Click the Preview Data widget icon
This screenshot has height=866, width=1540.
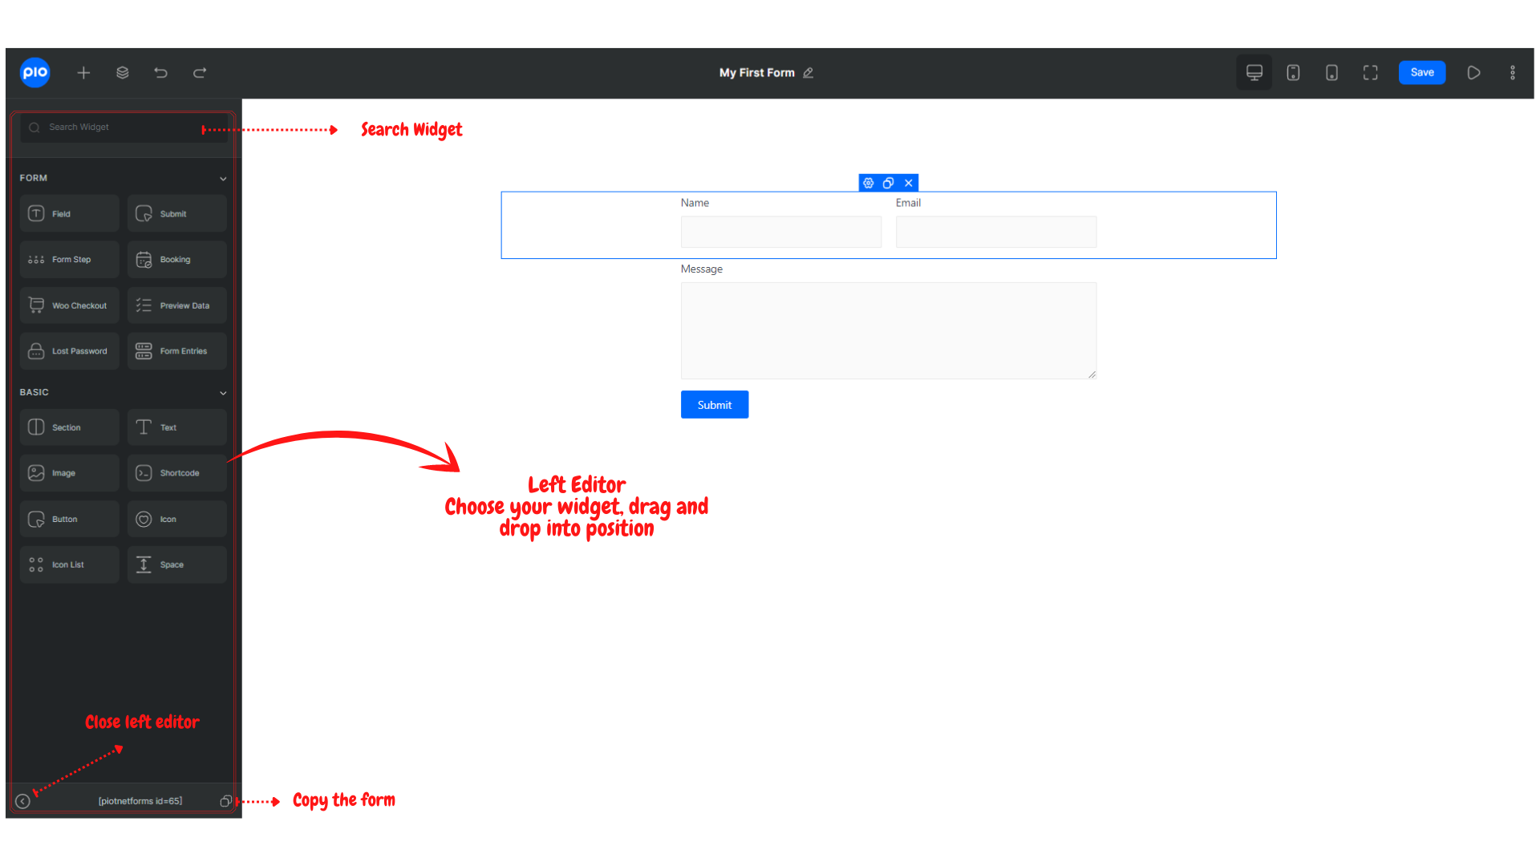point(144,306)
